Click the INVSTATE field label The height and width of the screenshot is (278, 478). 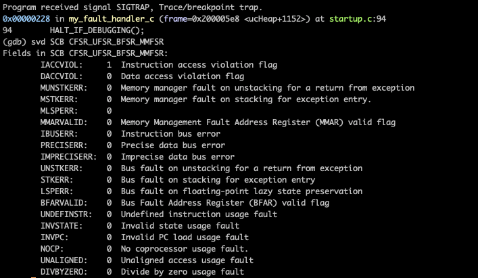(x=61, y=225)
